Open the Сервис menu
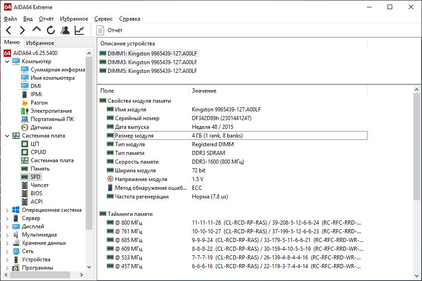 coord(104,19)
